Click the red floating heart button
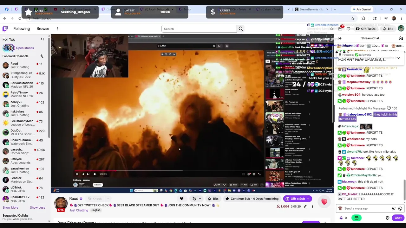 324,202
